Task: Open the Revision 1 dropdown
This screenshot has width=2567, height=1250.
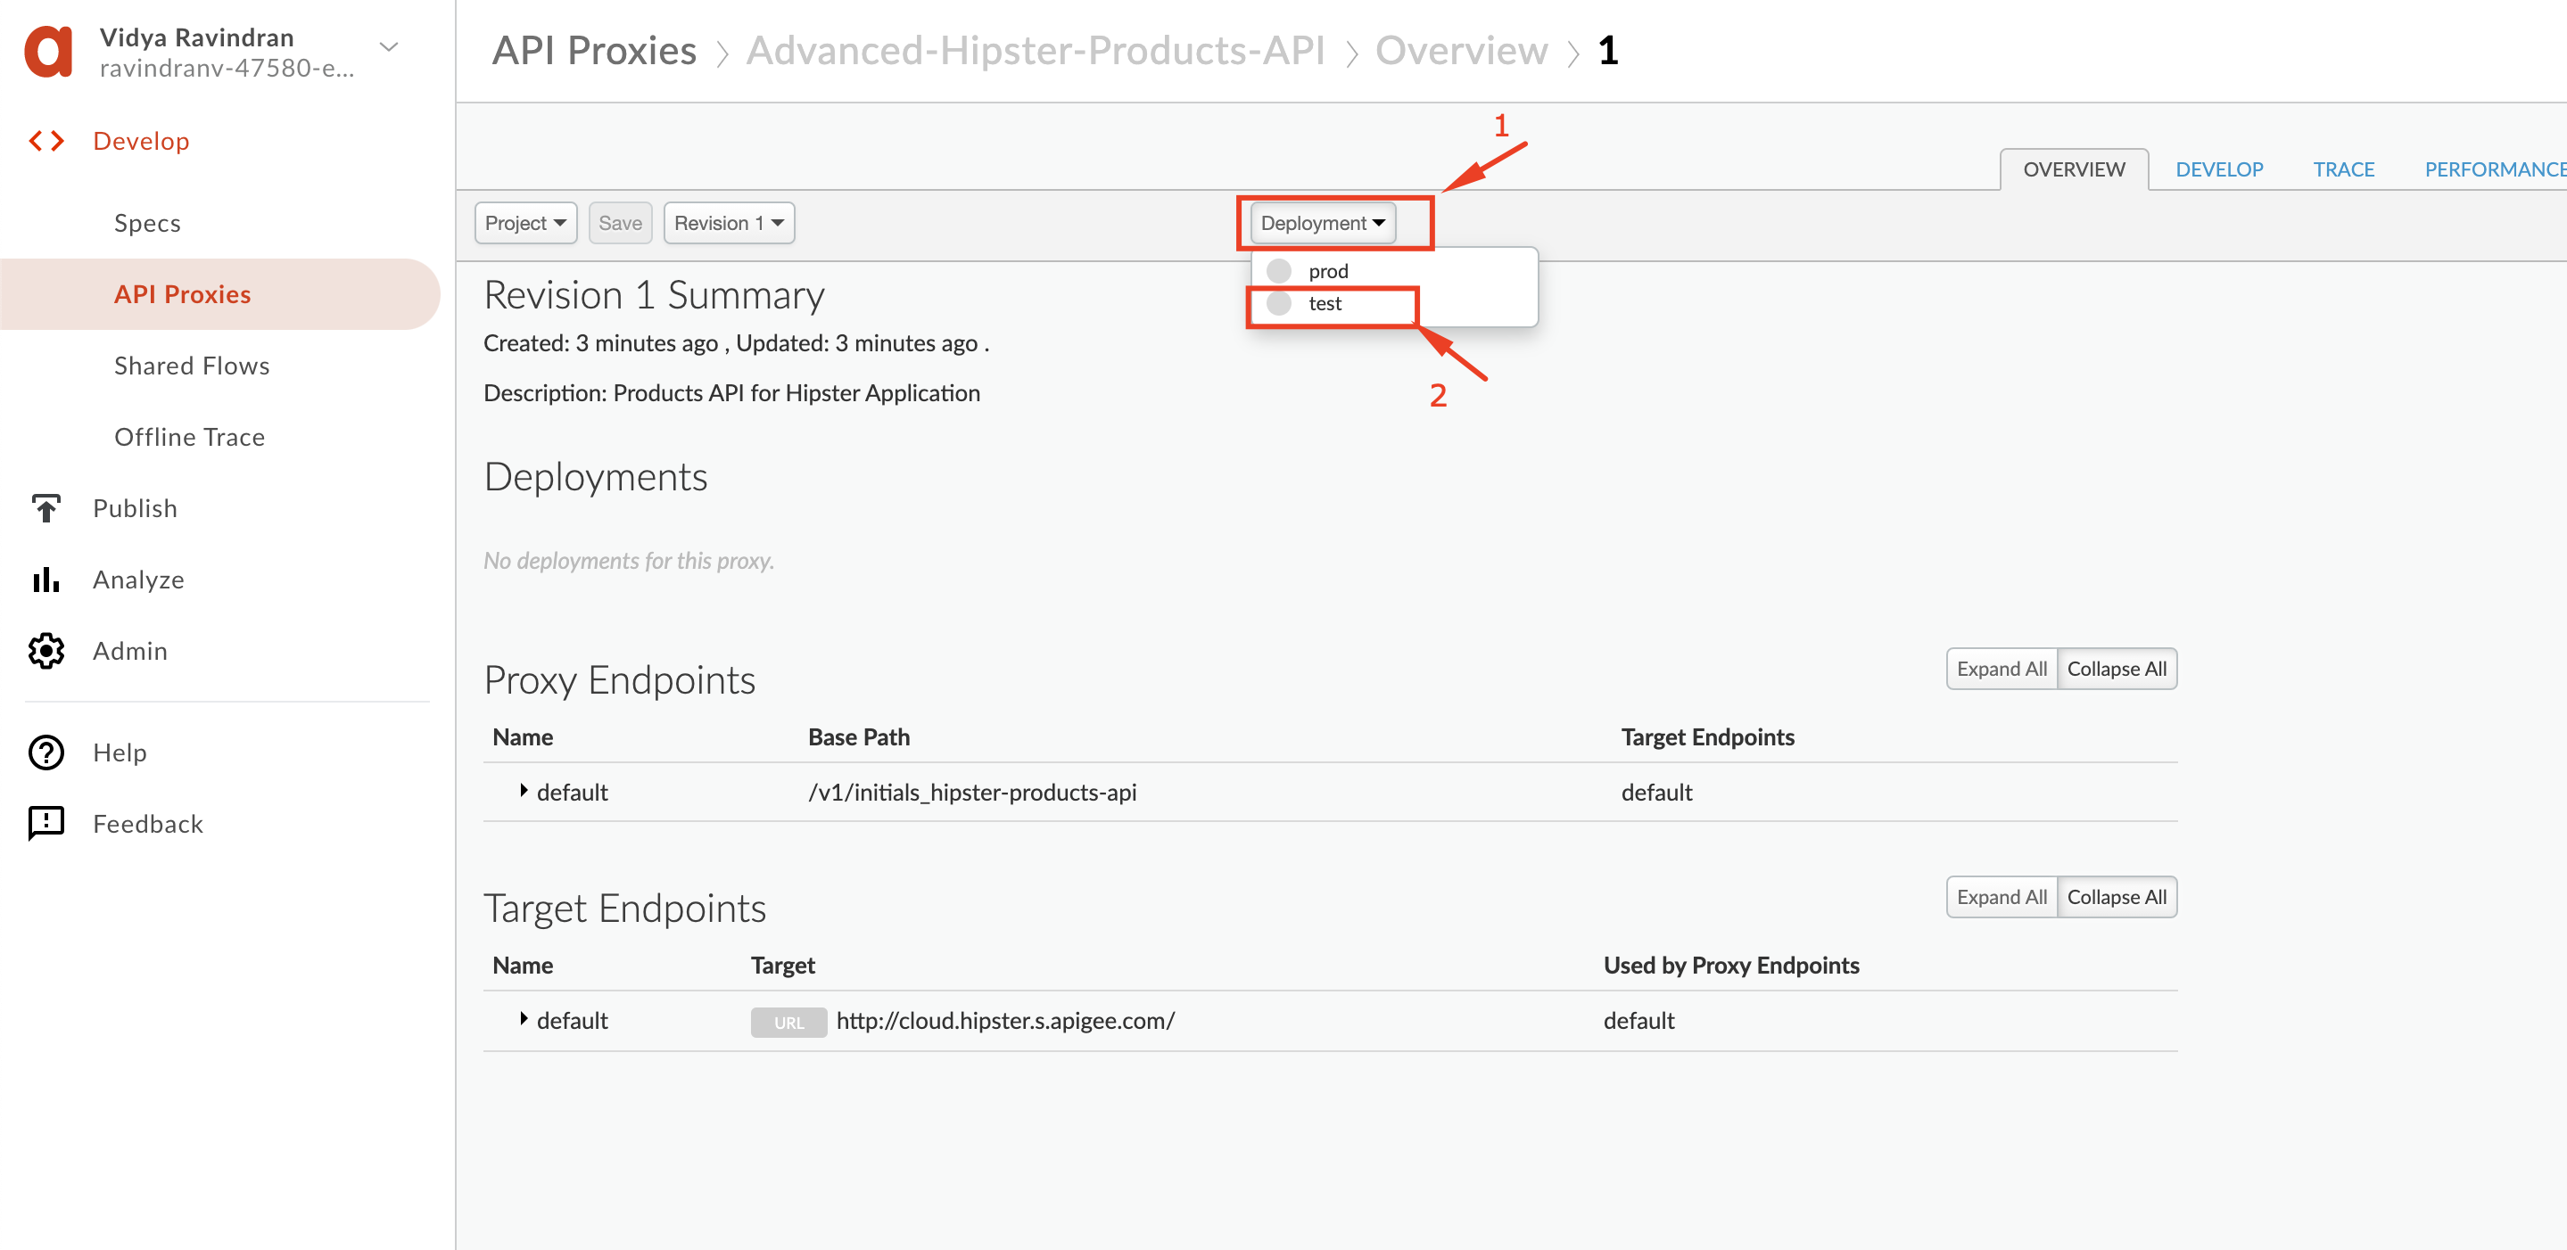Action: (x=729, y=223)
